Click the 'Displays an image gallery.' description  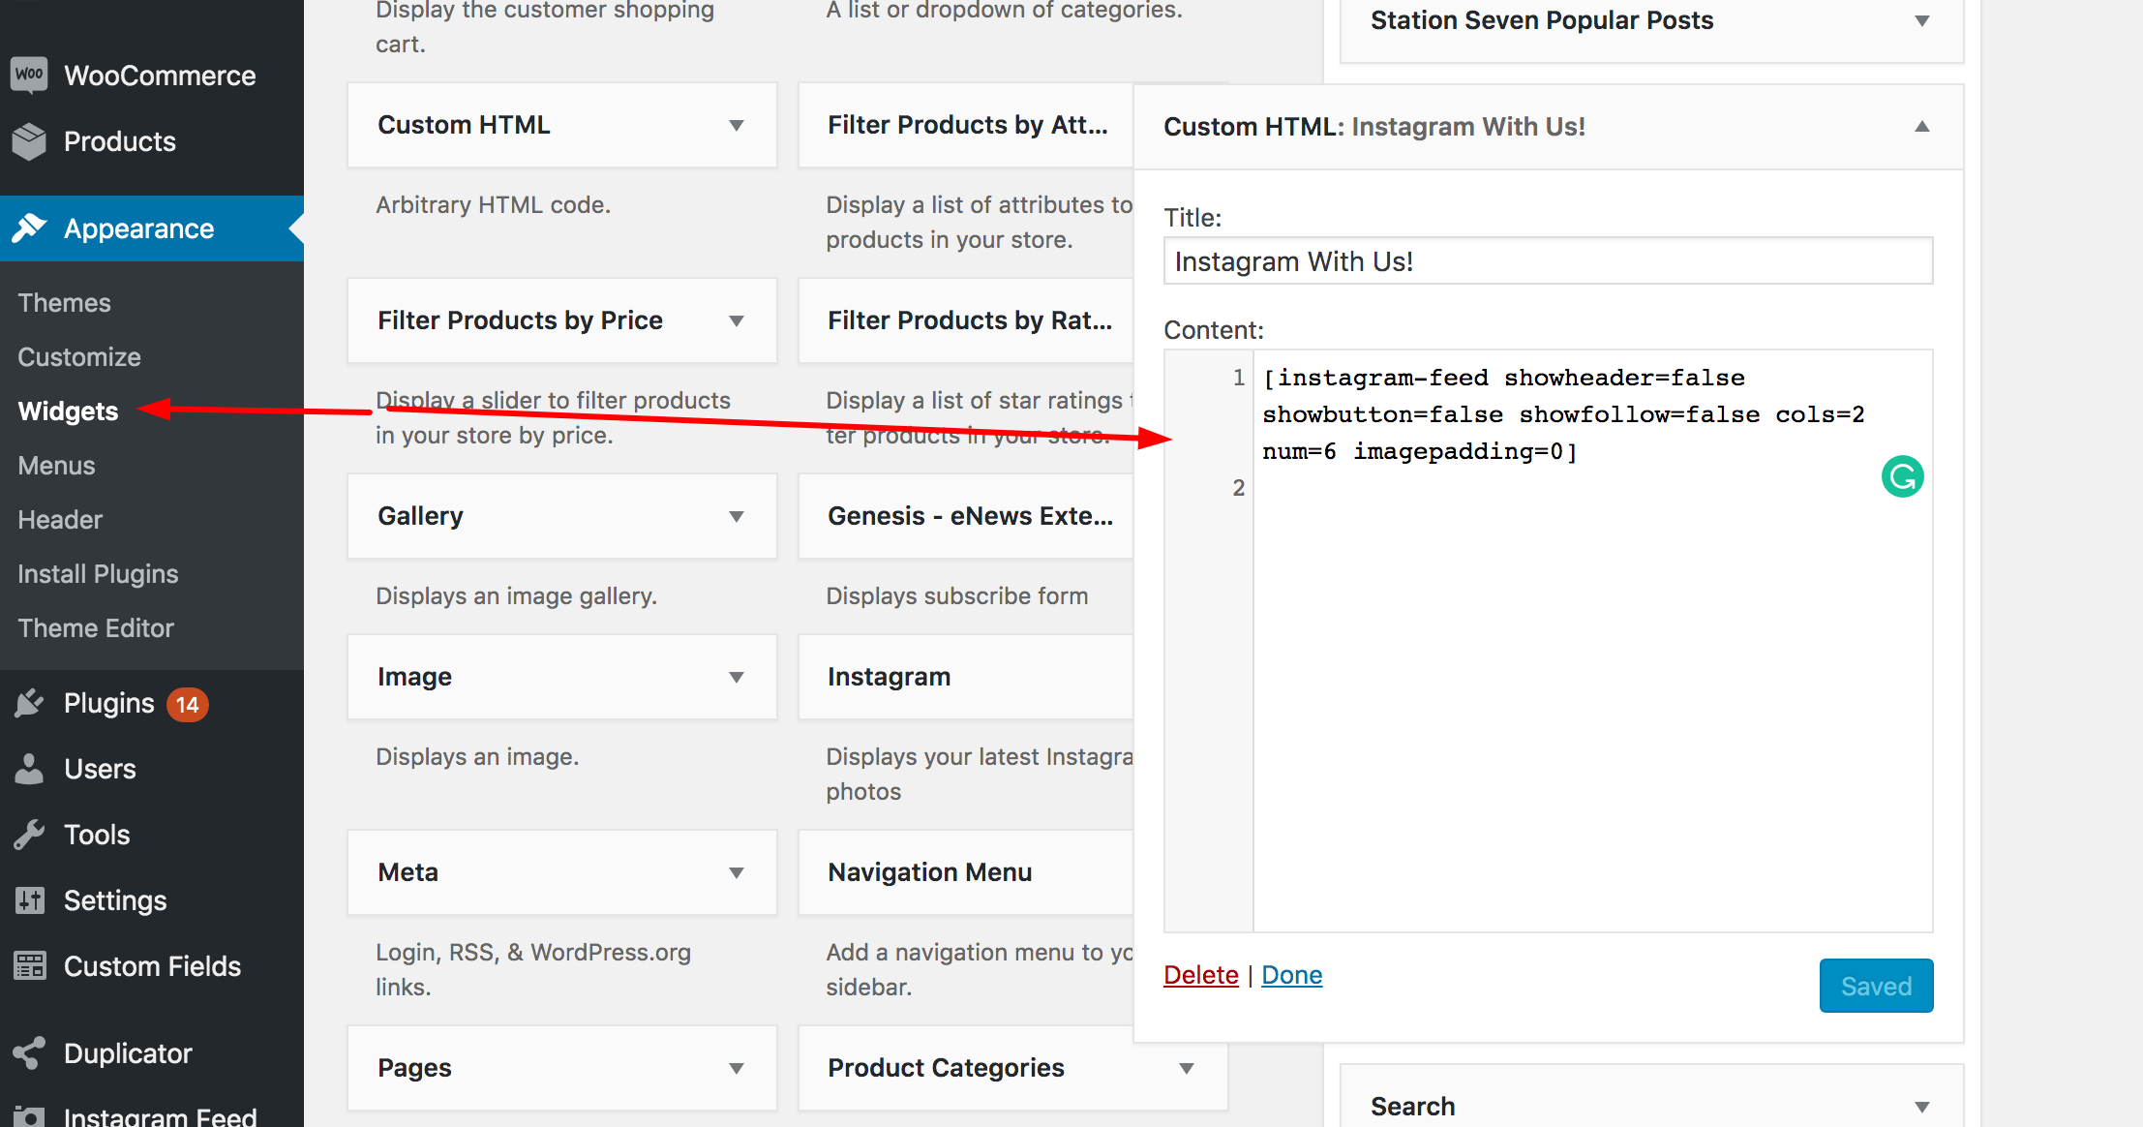pyautogui.click(x=516, y=596)
